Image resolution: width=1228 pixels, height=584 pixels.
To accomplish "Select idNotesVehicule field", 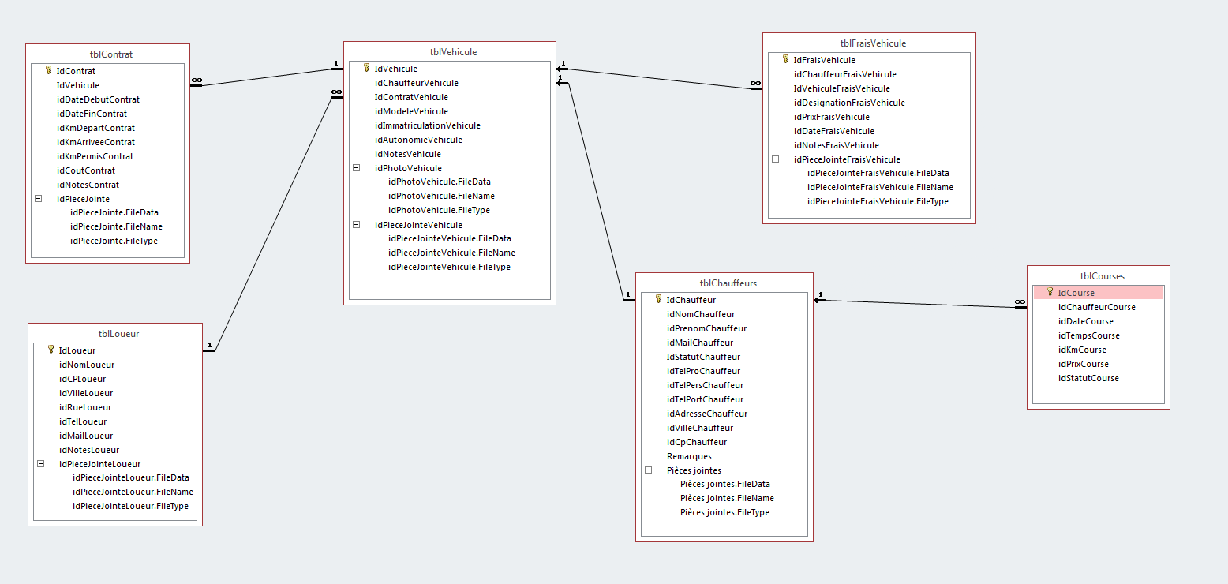I will coord(407,154).
